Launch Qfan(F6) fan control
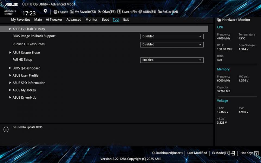 107,12
